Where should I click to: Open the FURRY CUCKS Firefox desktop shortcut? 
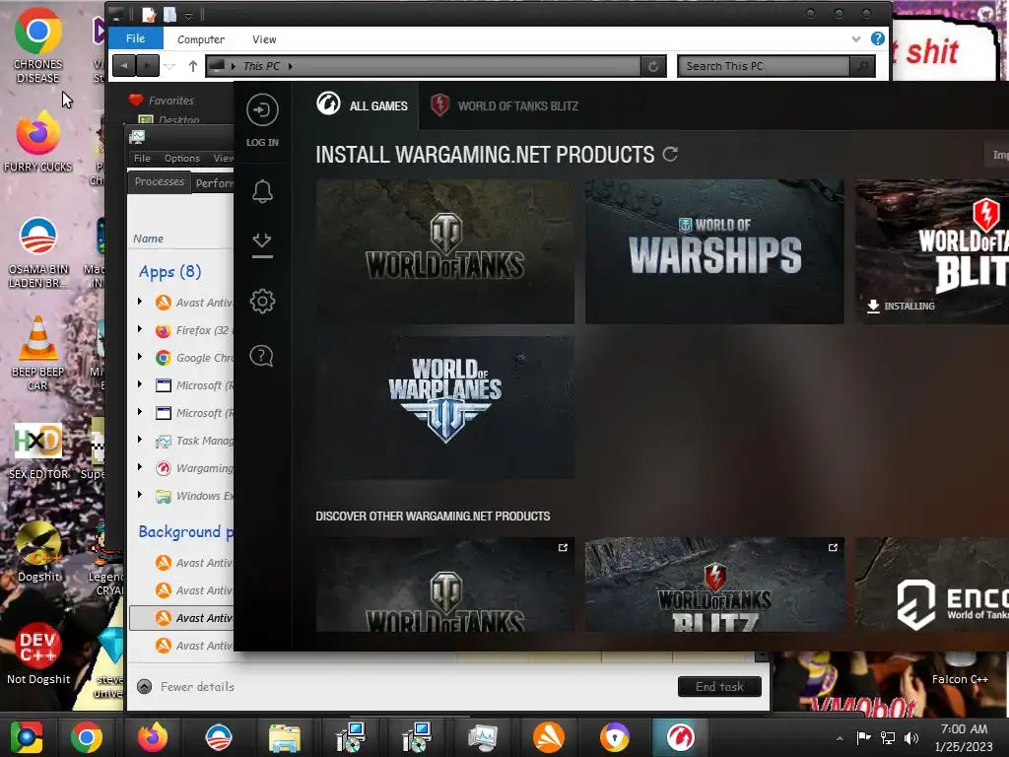(x=38, y=142)
